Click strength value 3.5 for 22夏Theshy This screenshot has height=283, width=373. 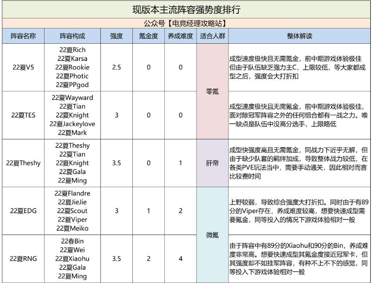(116, 163)
